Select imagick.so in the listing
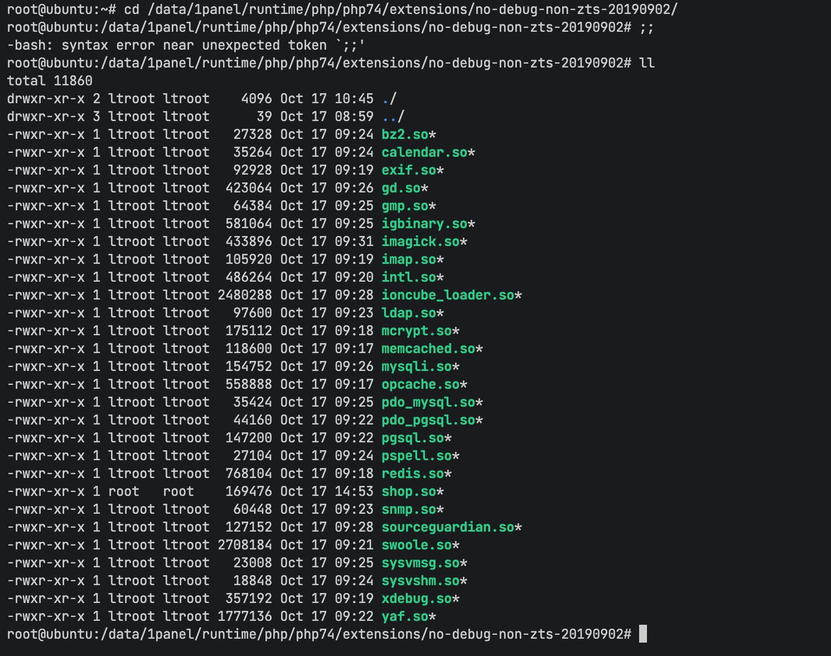The height and width of the screenshot is (656, 831). coord(421,242)
